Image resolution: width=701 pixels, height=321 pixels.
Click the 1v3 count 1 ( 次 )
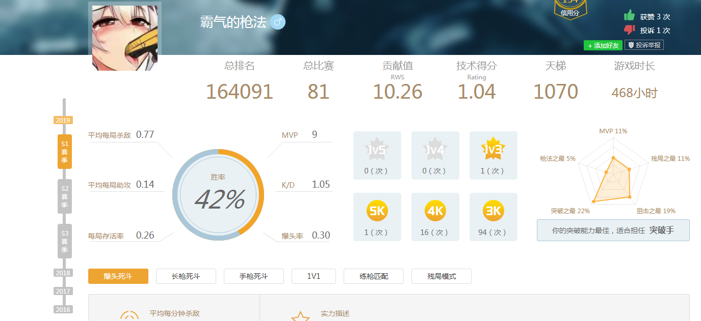(493, 171)
